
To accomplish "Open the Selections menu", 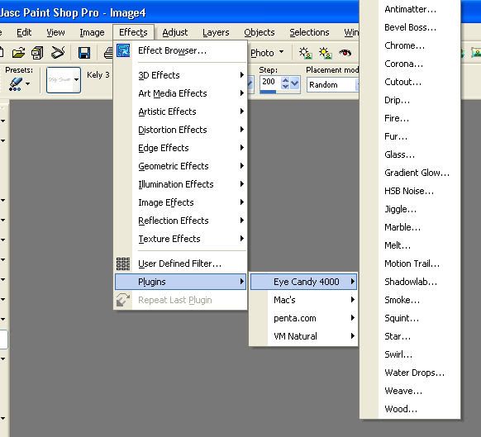I will 309,32.
